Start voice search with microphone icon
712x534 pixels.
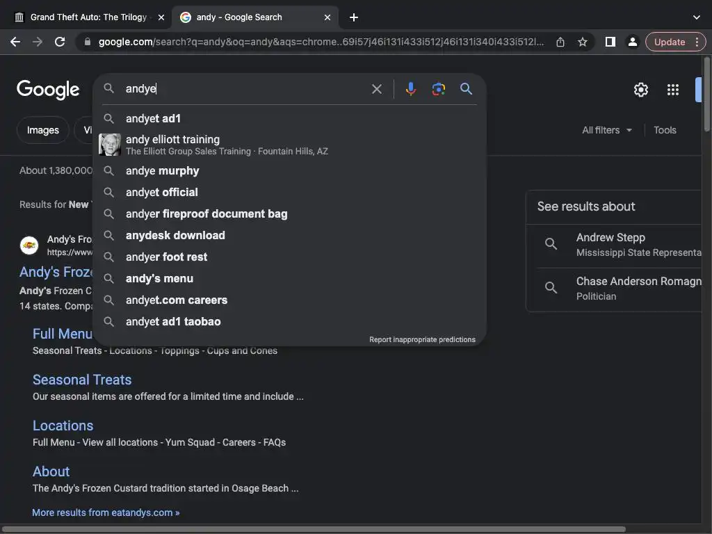point(410,89)
